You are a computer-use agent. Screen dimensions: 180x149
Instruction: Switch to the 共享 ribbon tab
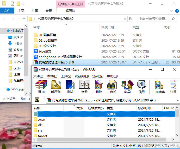point(35,11)
